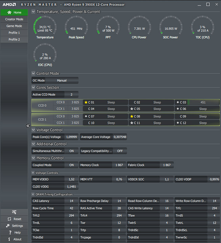Collapse the sidebar with double-arrow icon

pos(28,126)
